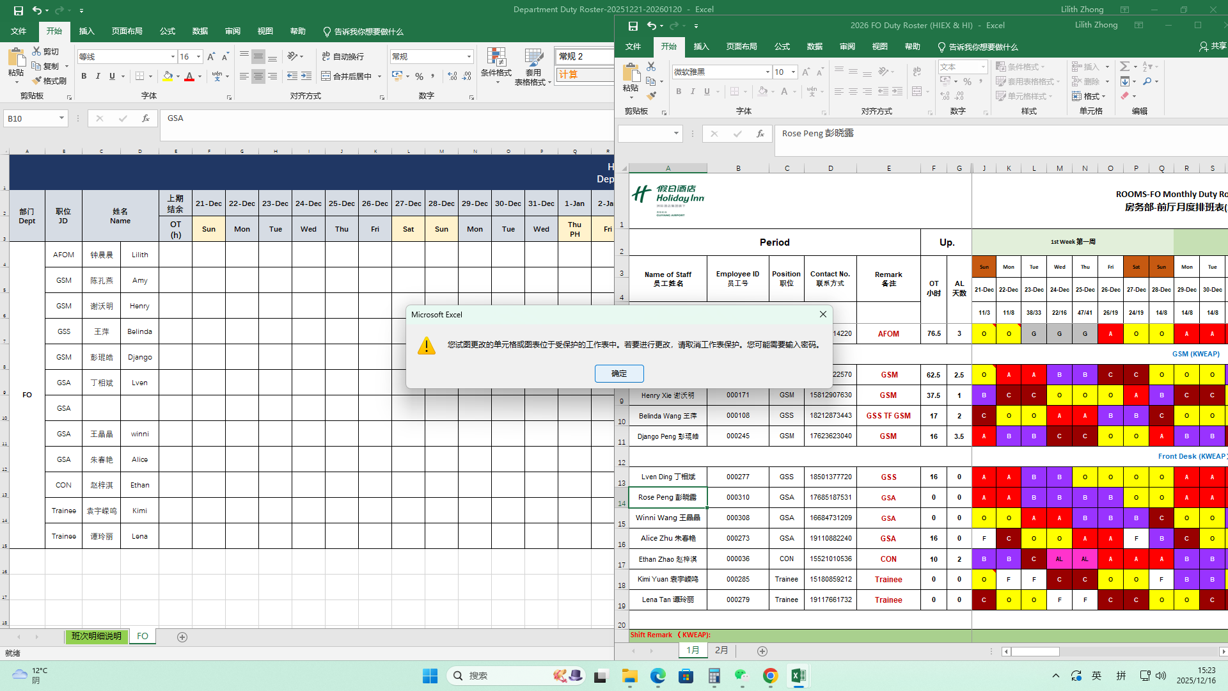Open the 等线 font name dropdown
Image resolution: width=1228 pixels, height=691 pixels.
[173, 56]
